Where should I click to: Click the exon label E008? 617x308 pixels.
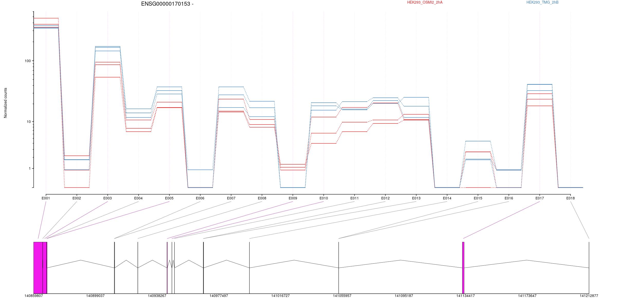262,198
